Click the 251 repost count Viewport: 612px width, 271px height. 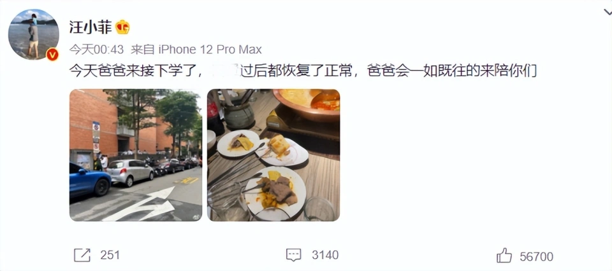110,255
